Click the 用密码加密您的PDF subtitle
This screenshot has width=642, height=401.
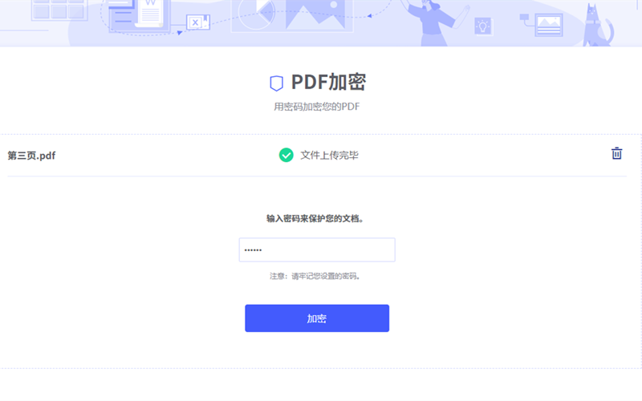[316, 107]
